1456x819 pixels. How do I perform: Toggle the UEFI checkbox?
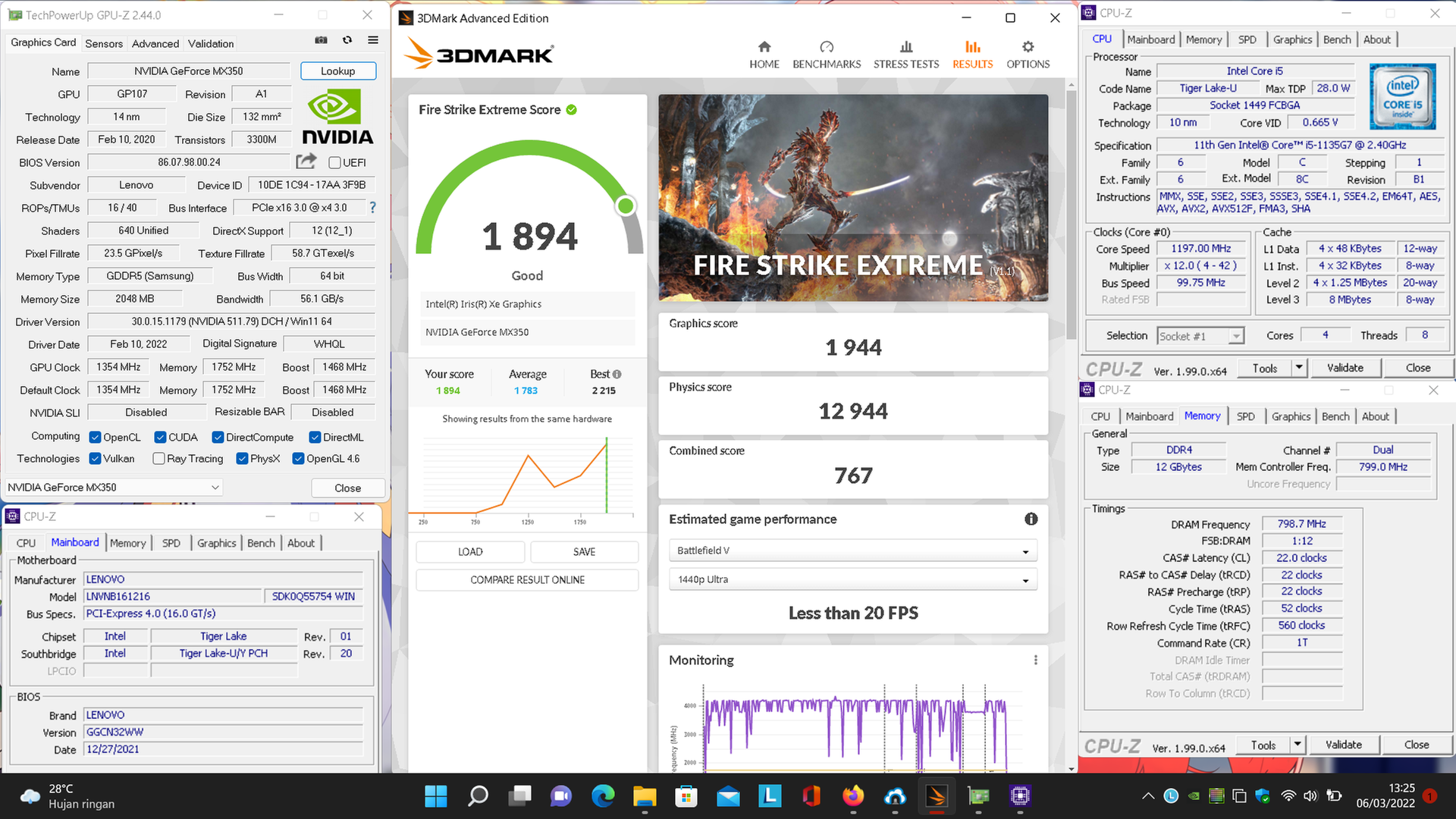tap(334, 162)
